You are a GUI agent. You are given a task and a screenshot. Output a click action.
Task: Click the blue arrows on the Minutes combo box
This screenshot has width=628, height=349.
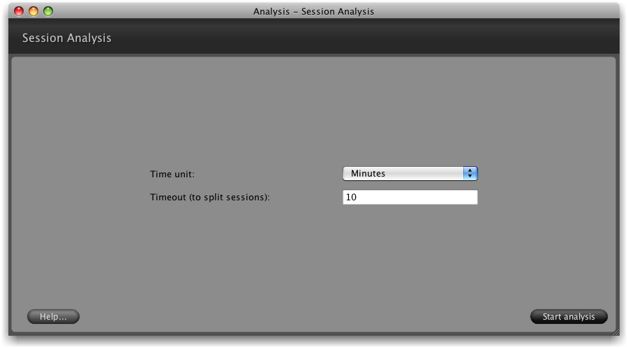pyautogui.click(x=470, y=174)
